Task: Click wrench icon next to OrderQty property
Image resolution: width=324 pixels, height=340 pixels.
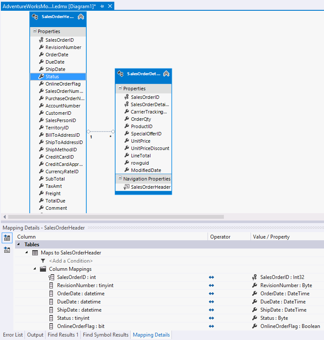Action: point(127,119)
